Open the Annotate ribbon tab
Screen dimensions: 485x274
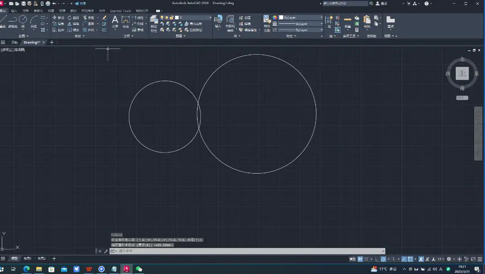click(25, 11)
